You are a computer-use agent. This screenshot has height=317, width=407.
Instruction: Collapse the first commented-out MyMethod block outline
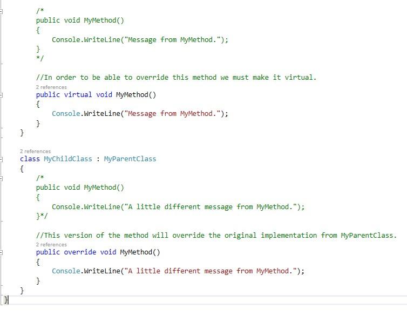coord(1,11)
